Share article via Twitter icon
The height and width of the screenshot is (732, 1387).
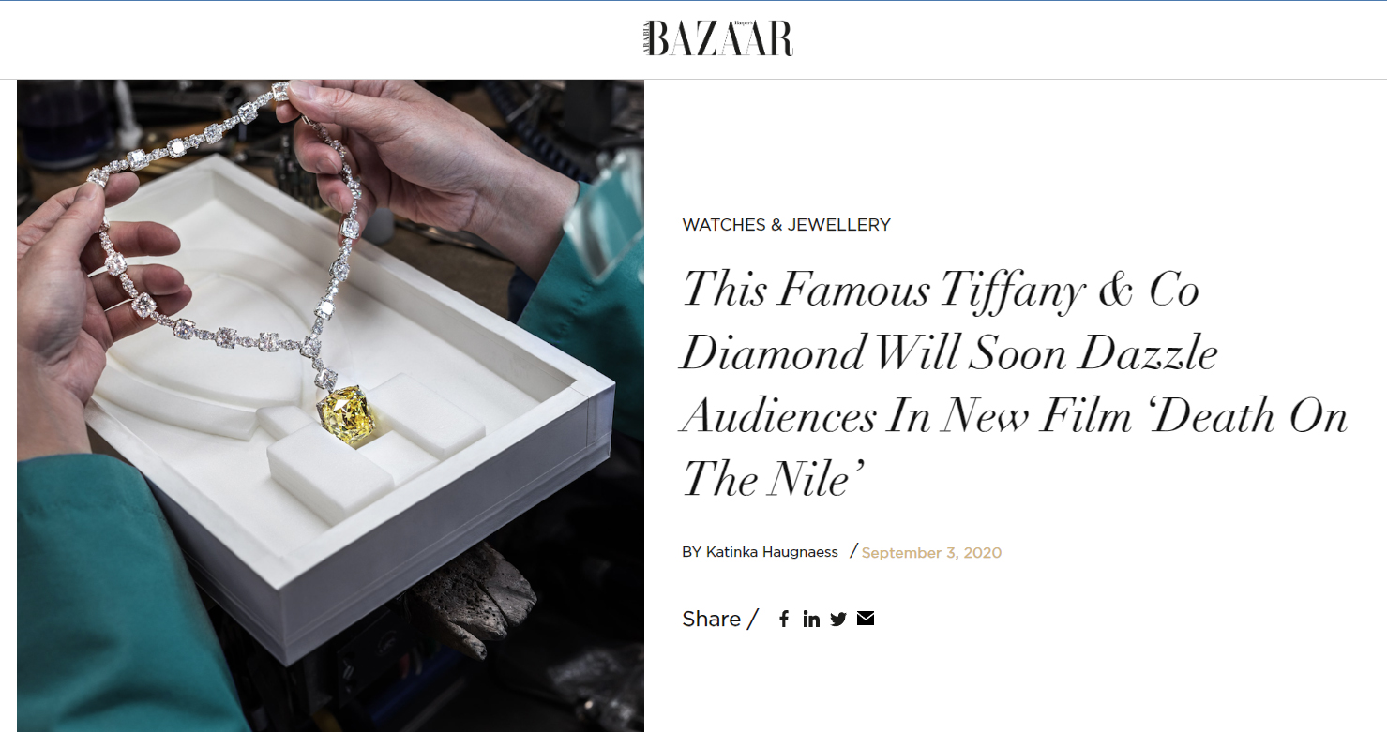click(x=838, y=619)
